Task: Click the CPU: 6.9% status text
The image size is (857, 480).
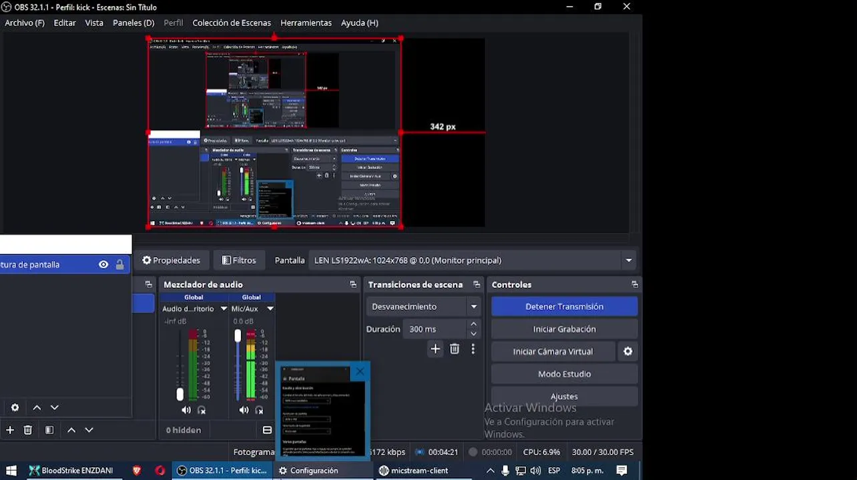Action: coord(542,452)
